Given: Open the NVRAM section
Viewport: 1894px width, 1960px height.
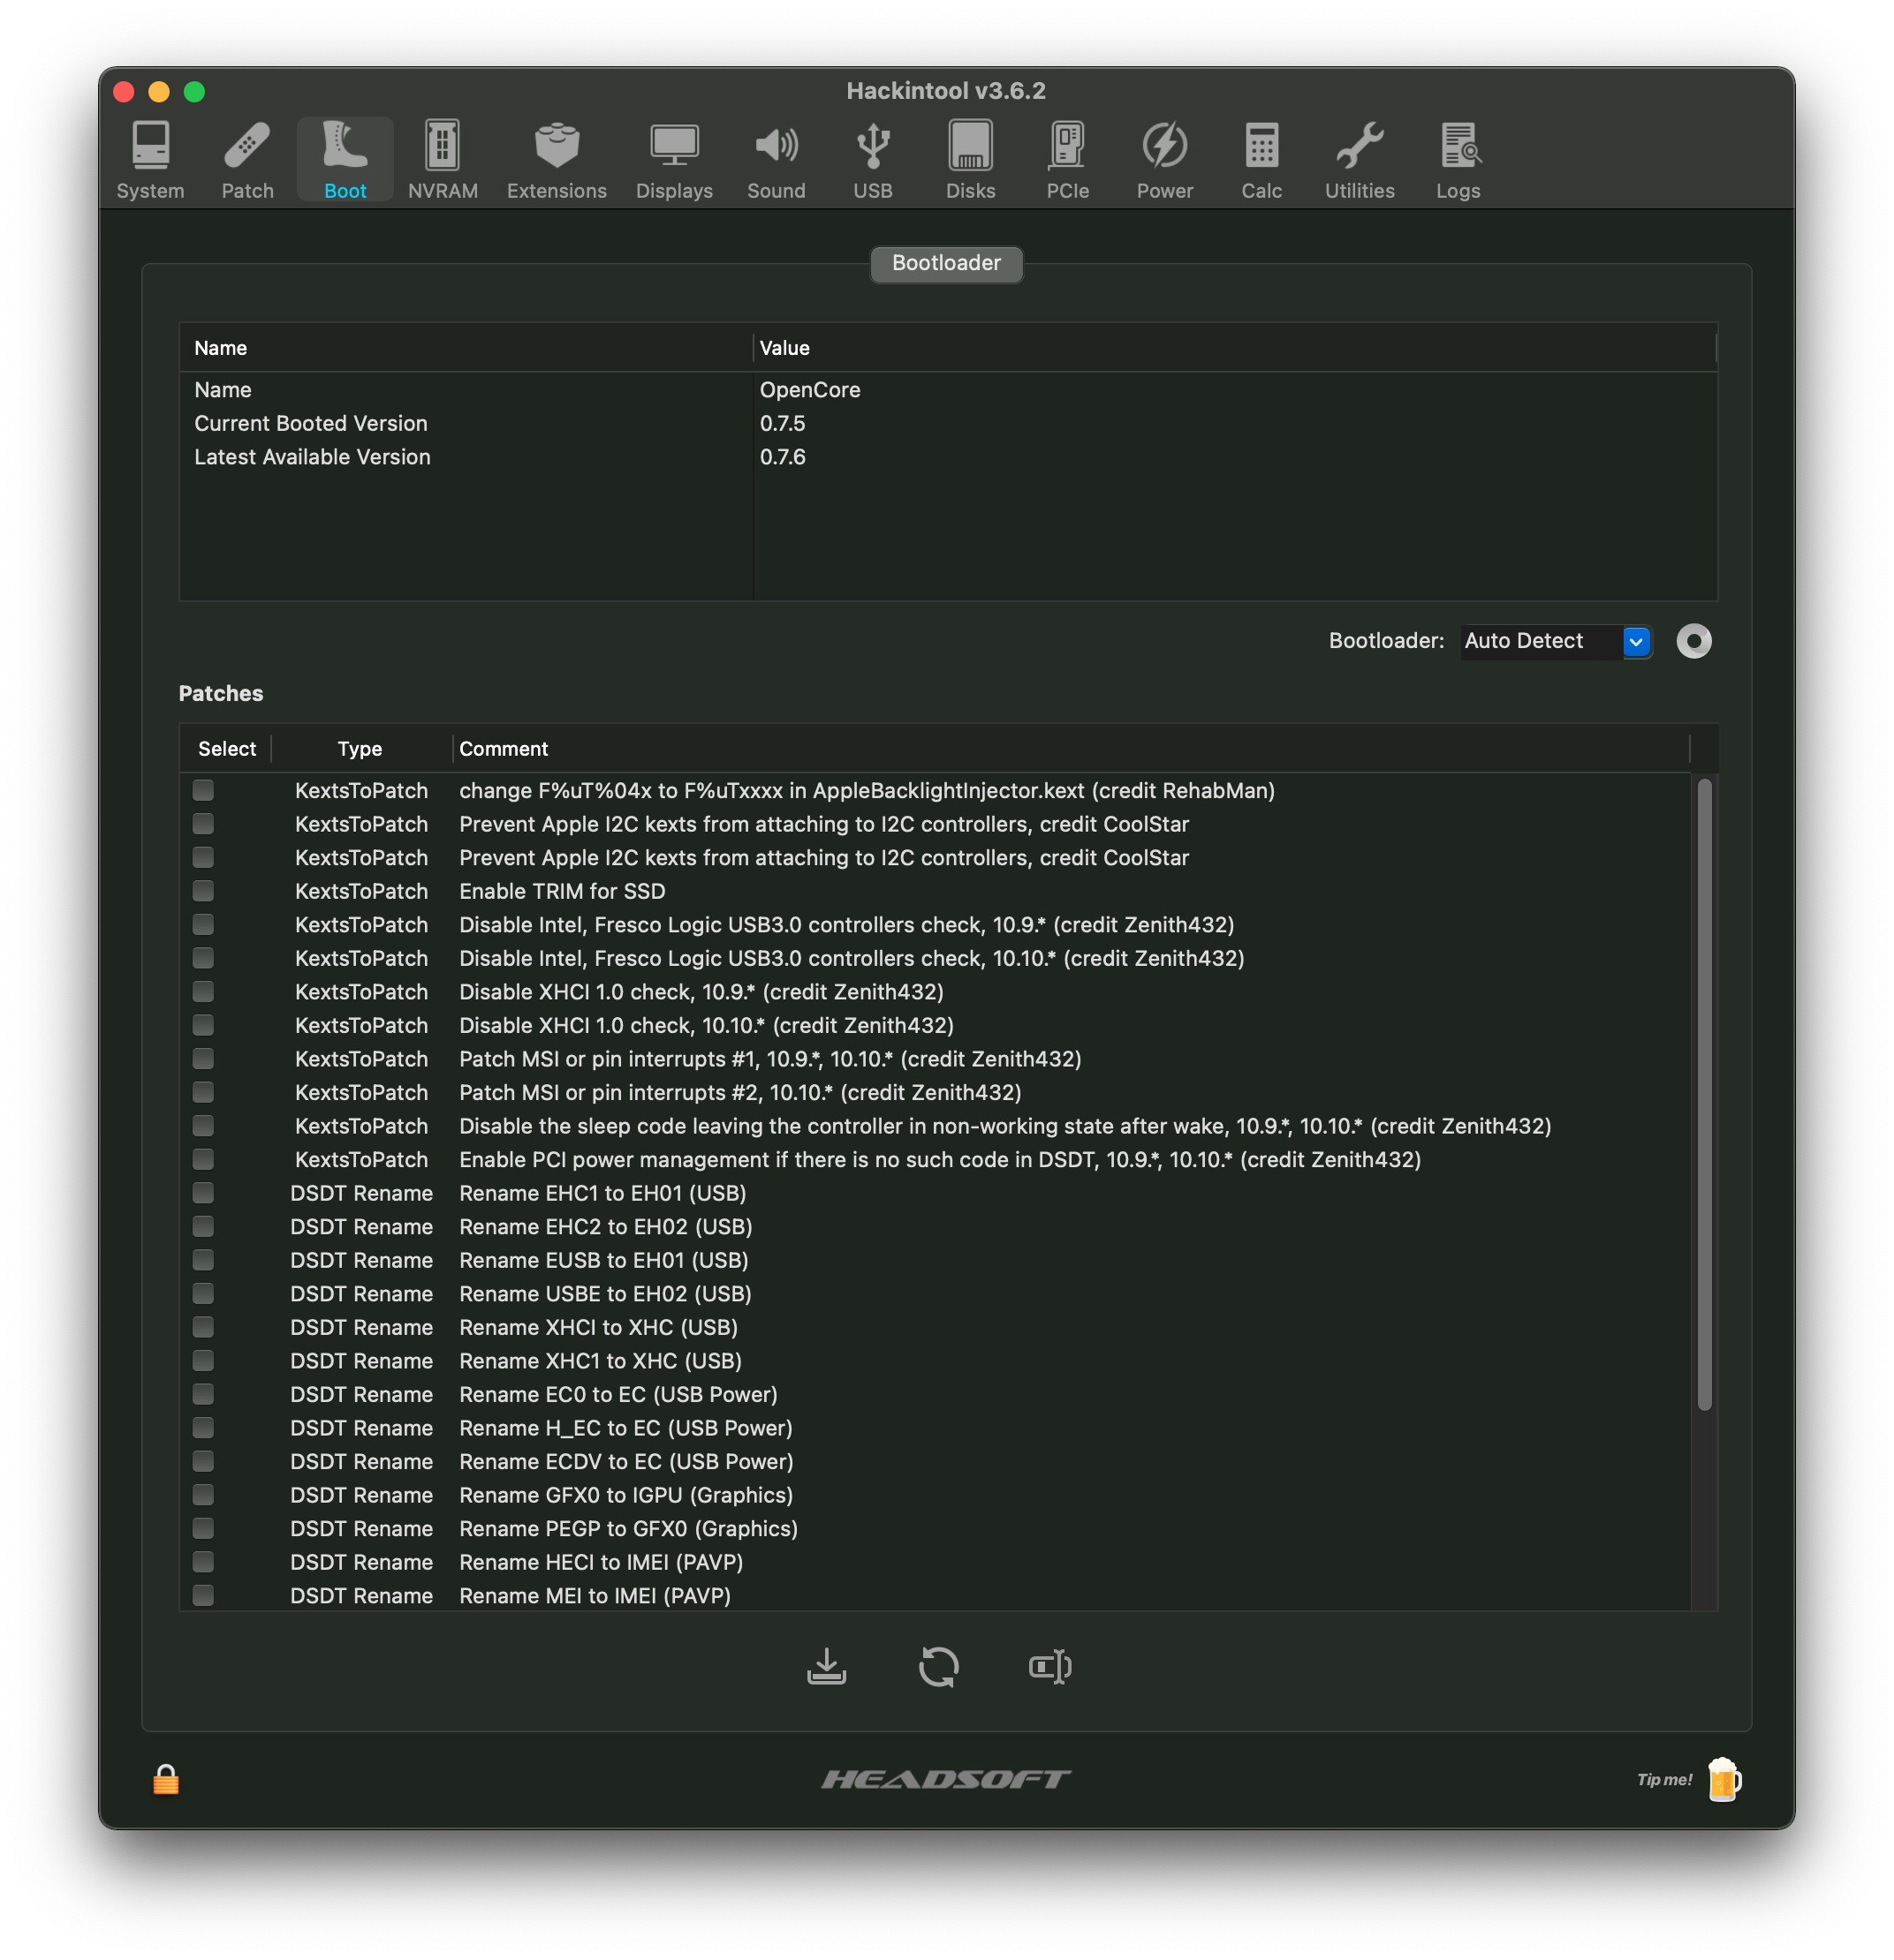Looking at the screenshot, I should coord(443,160).
